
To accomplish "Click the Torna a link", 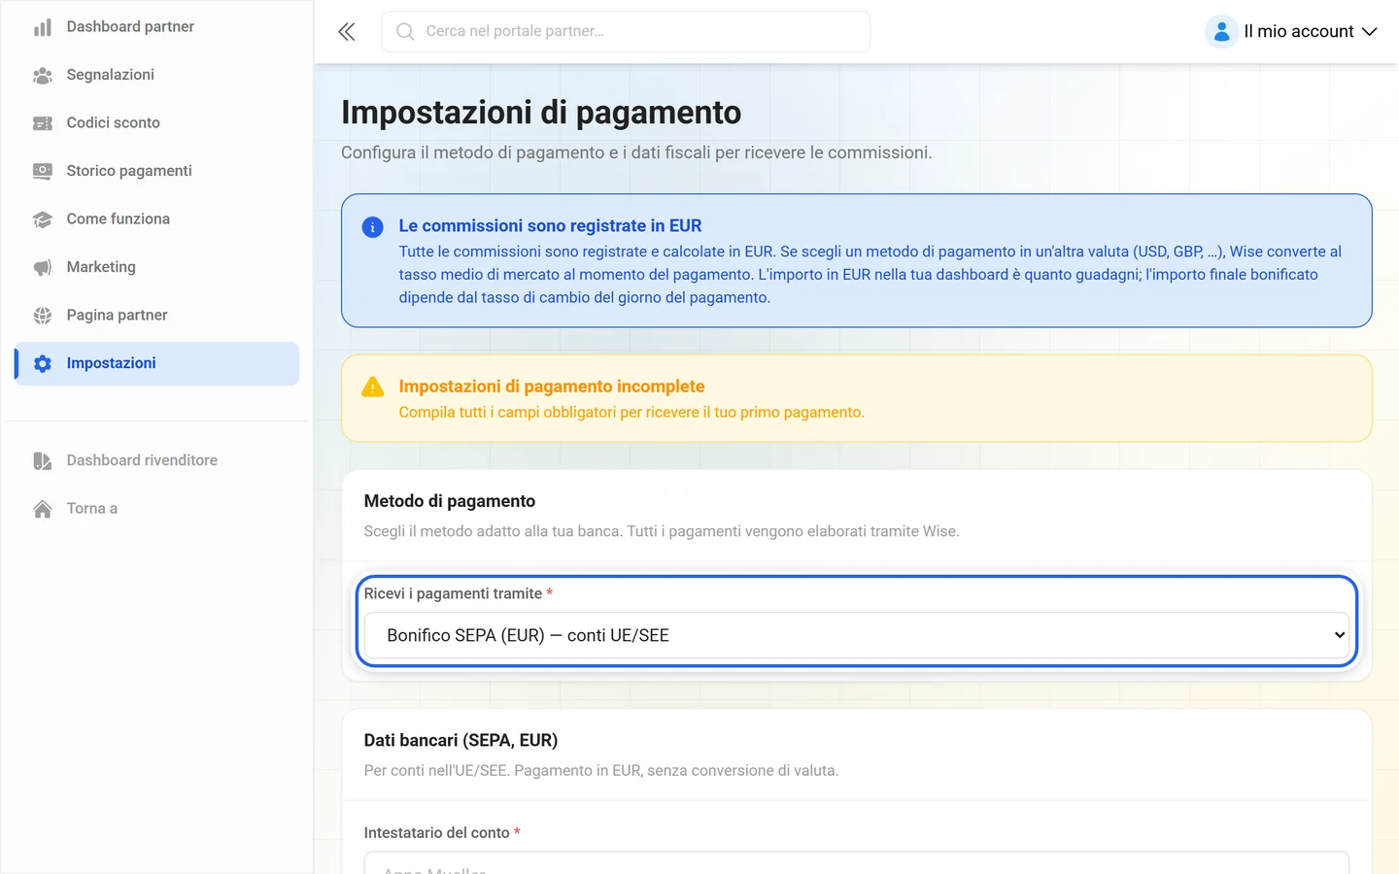I will click(x=157, y=509).
